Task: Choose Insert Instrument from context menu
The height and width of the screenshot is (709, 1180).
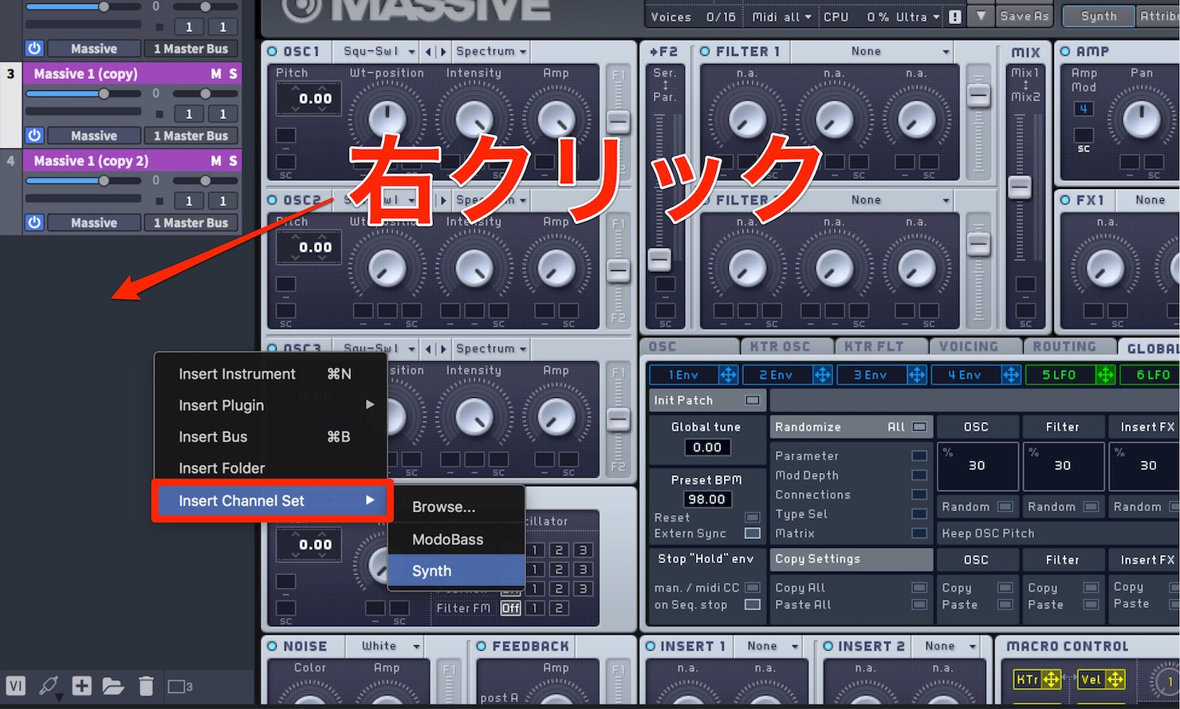Action: coord(269,374)
